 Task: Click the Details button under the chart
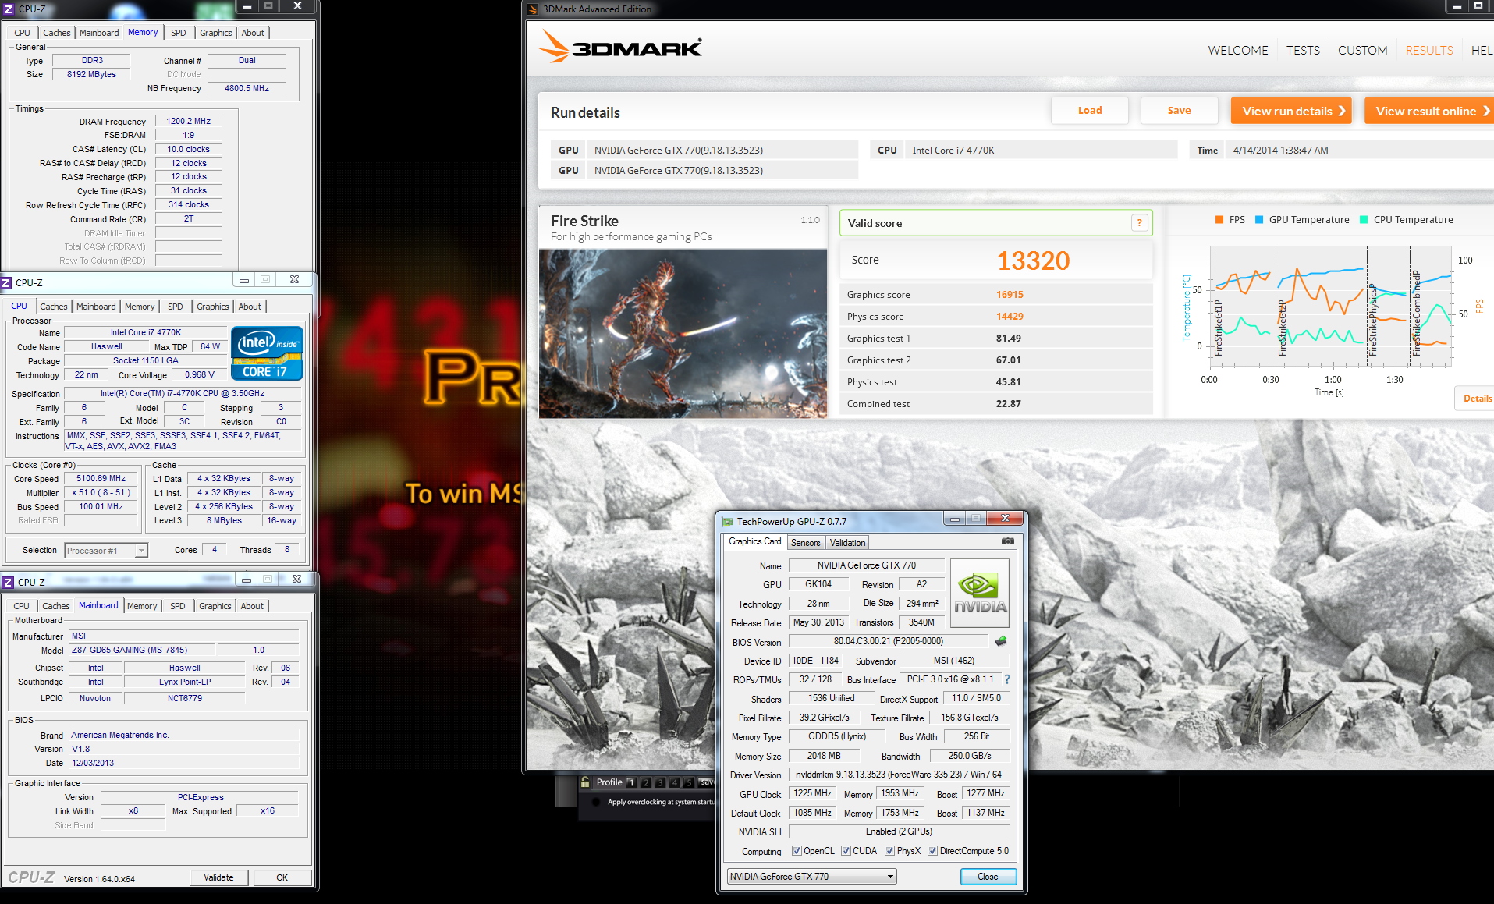coord(1476,399)
